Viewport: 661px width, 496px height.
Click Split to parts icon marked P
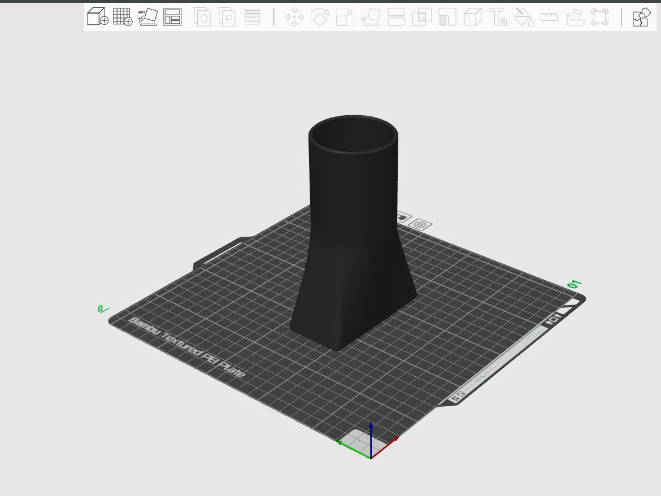pos(227,17)
